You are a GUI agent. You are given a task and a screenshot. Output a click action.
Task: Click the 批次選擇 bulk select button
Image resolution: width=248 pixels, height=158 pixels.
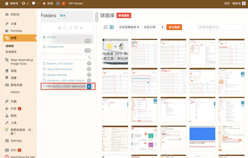tap(174, 27)
